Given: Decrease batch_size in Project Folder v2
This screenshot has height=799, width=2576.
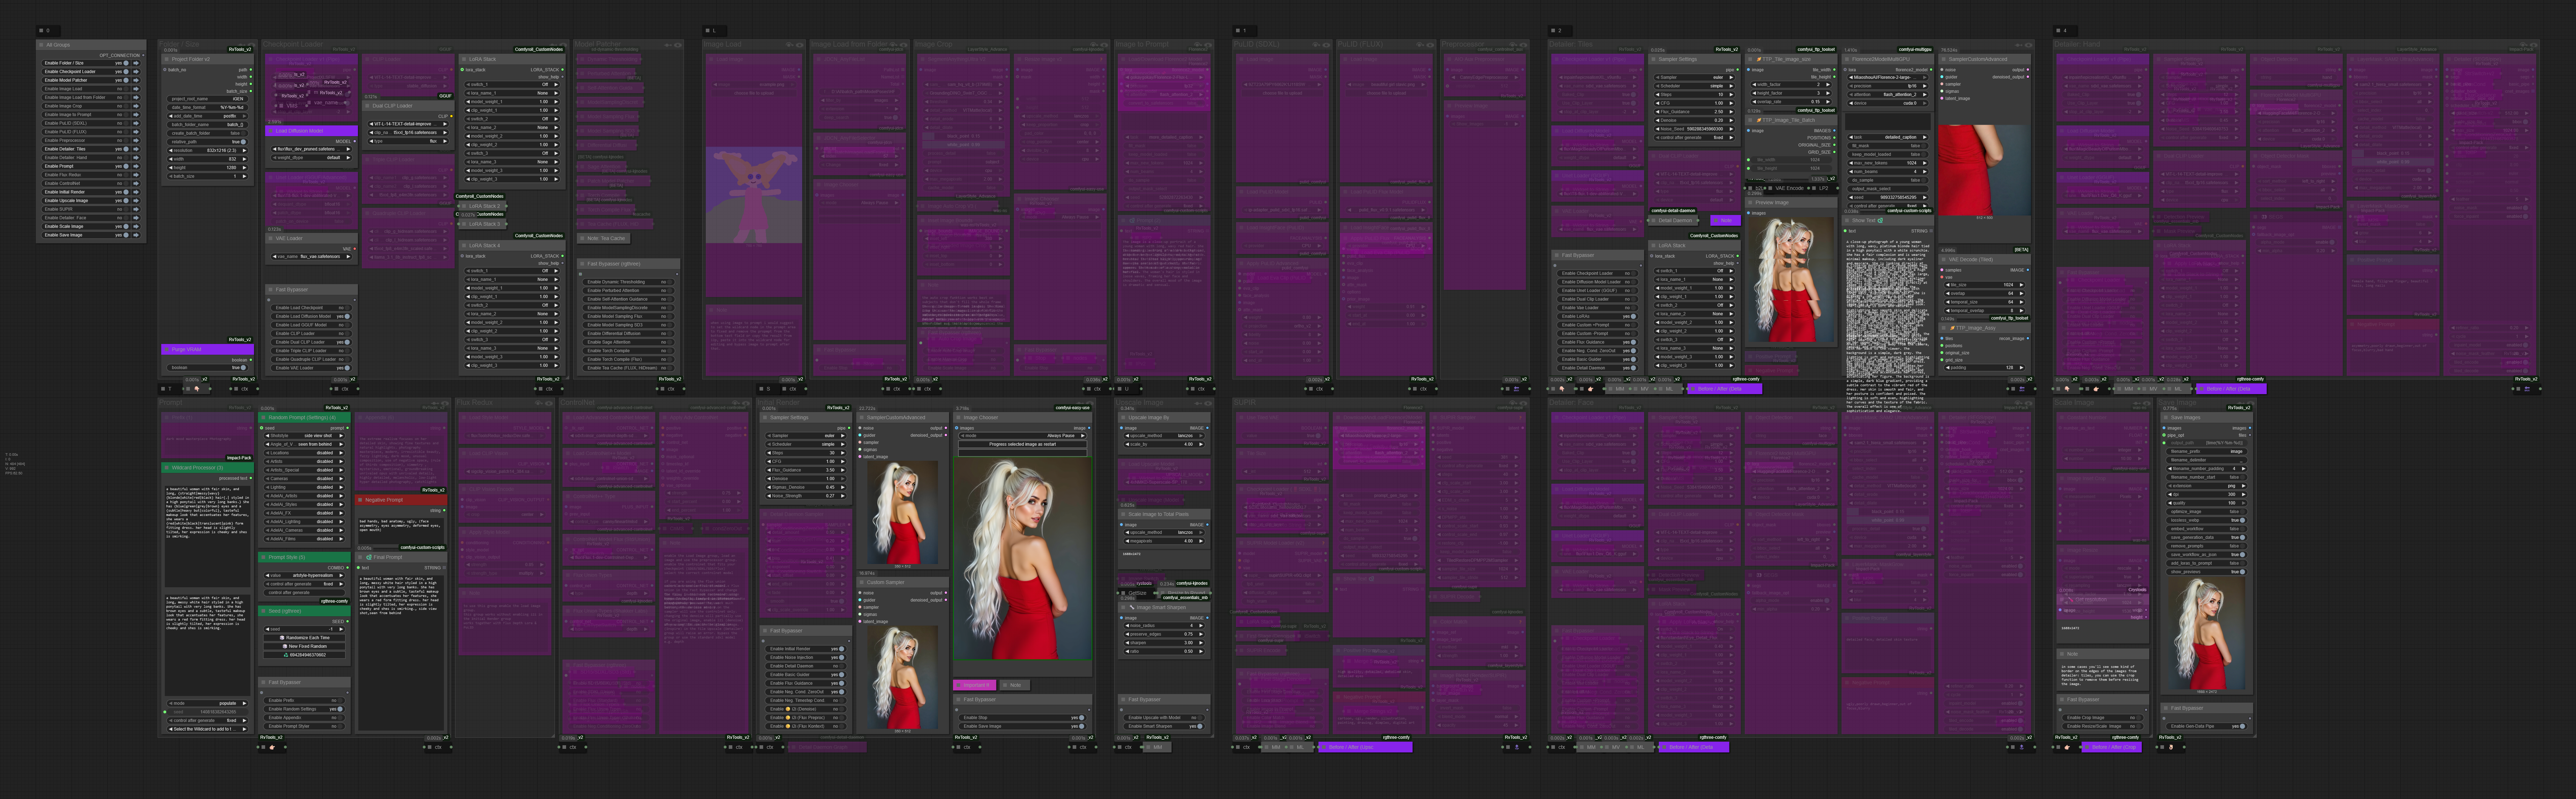Looking at the screenshot, I should [x=171, y=176].
